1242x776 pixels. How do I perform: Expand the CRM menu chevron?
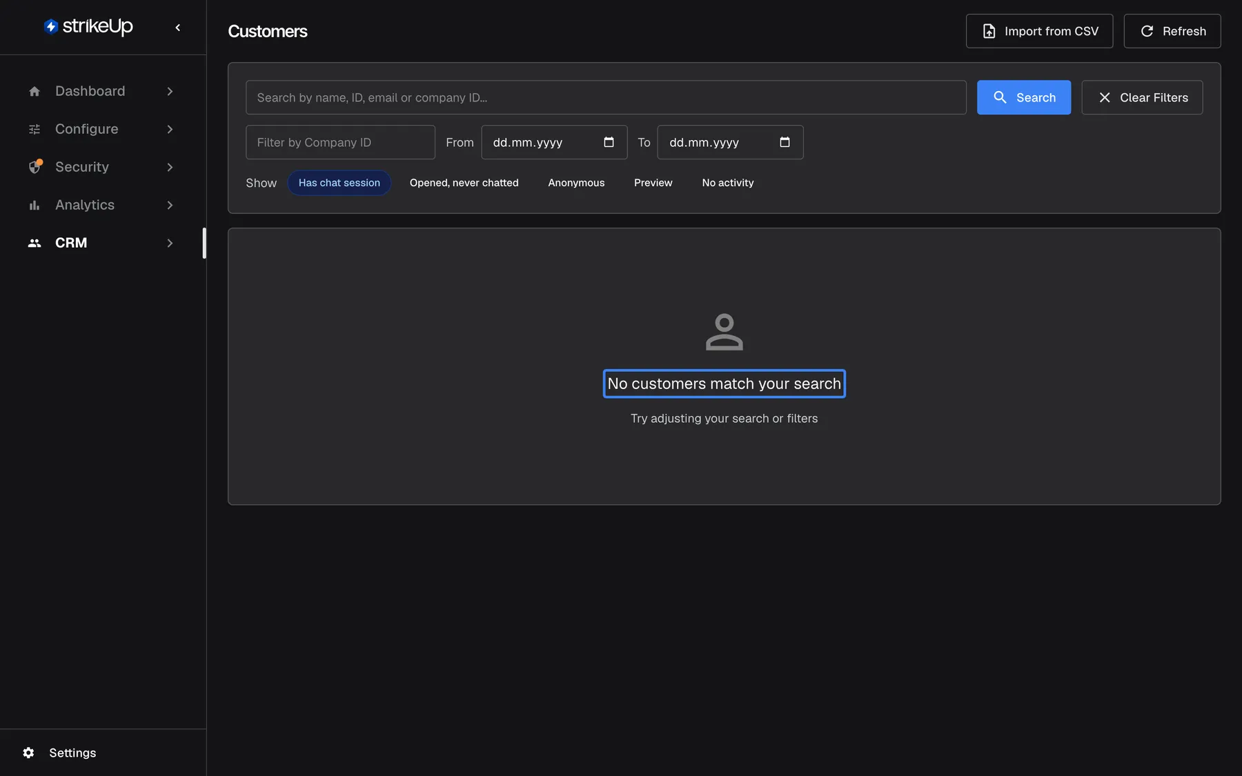click(x=170, y=243)
